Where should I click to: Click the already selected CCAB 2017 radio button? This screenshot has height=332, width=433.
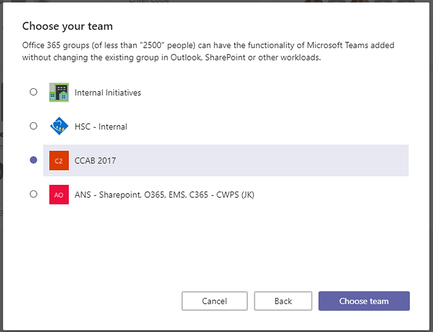[33, 160]
